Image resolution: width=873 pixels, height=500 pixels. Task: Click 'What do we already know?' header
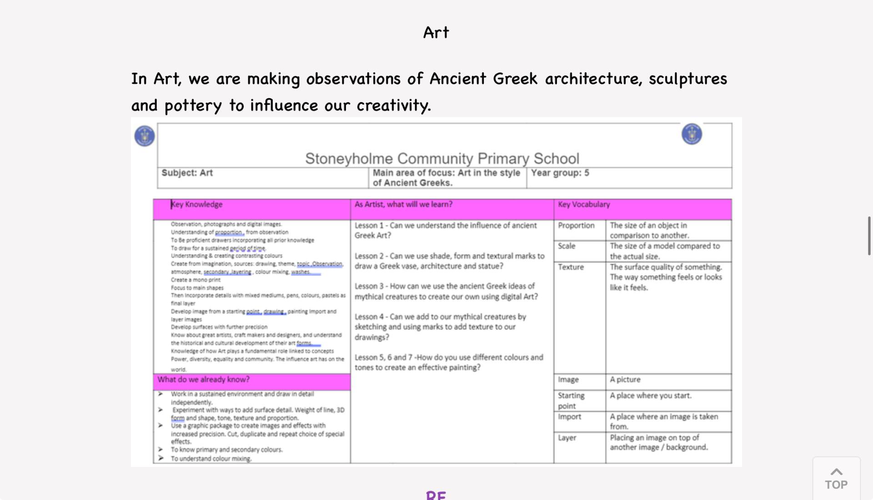tap(252, 382)
